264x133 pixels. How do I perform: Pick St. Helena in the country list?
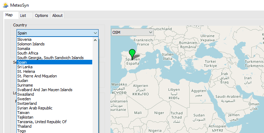55,71
